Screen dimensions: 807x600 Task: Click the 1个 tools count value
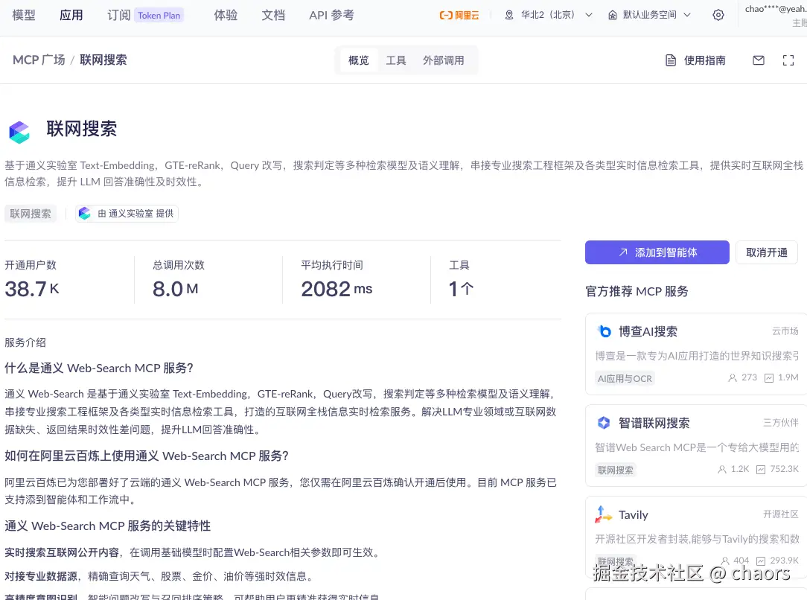(461, 289)
